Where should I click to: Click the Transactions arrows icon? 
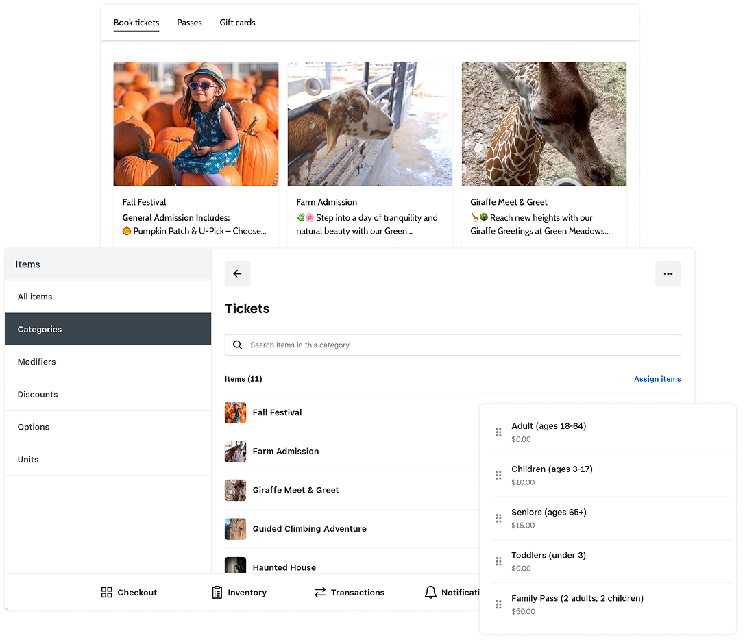click(x=320, y=592)
